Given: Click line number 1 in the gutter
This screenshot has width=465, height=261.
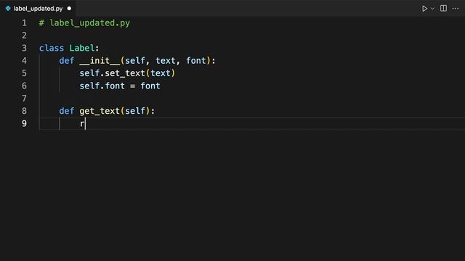Looking at the screenshot, I should click(24, 23).
